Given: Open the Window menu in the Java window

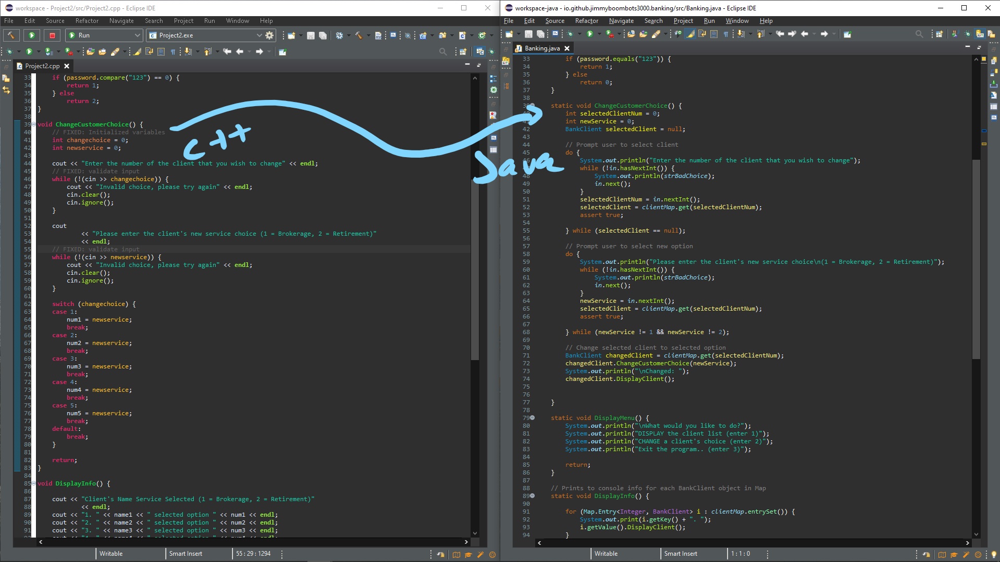Looking at the screenshot, I should point(737,21).
